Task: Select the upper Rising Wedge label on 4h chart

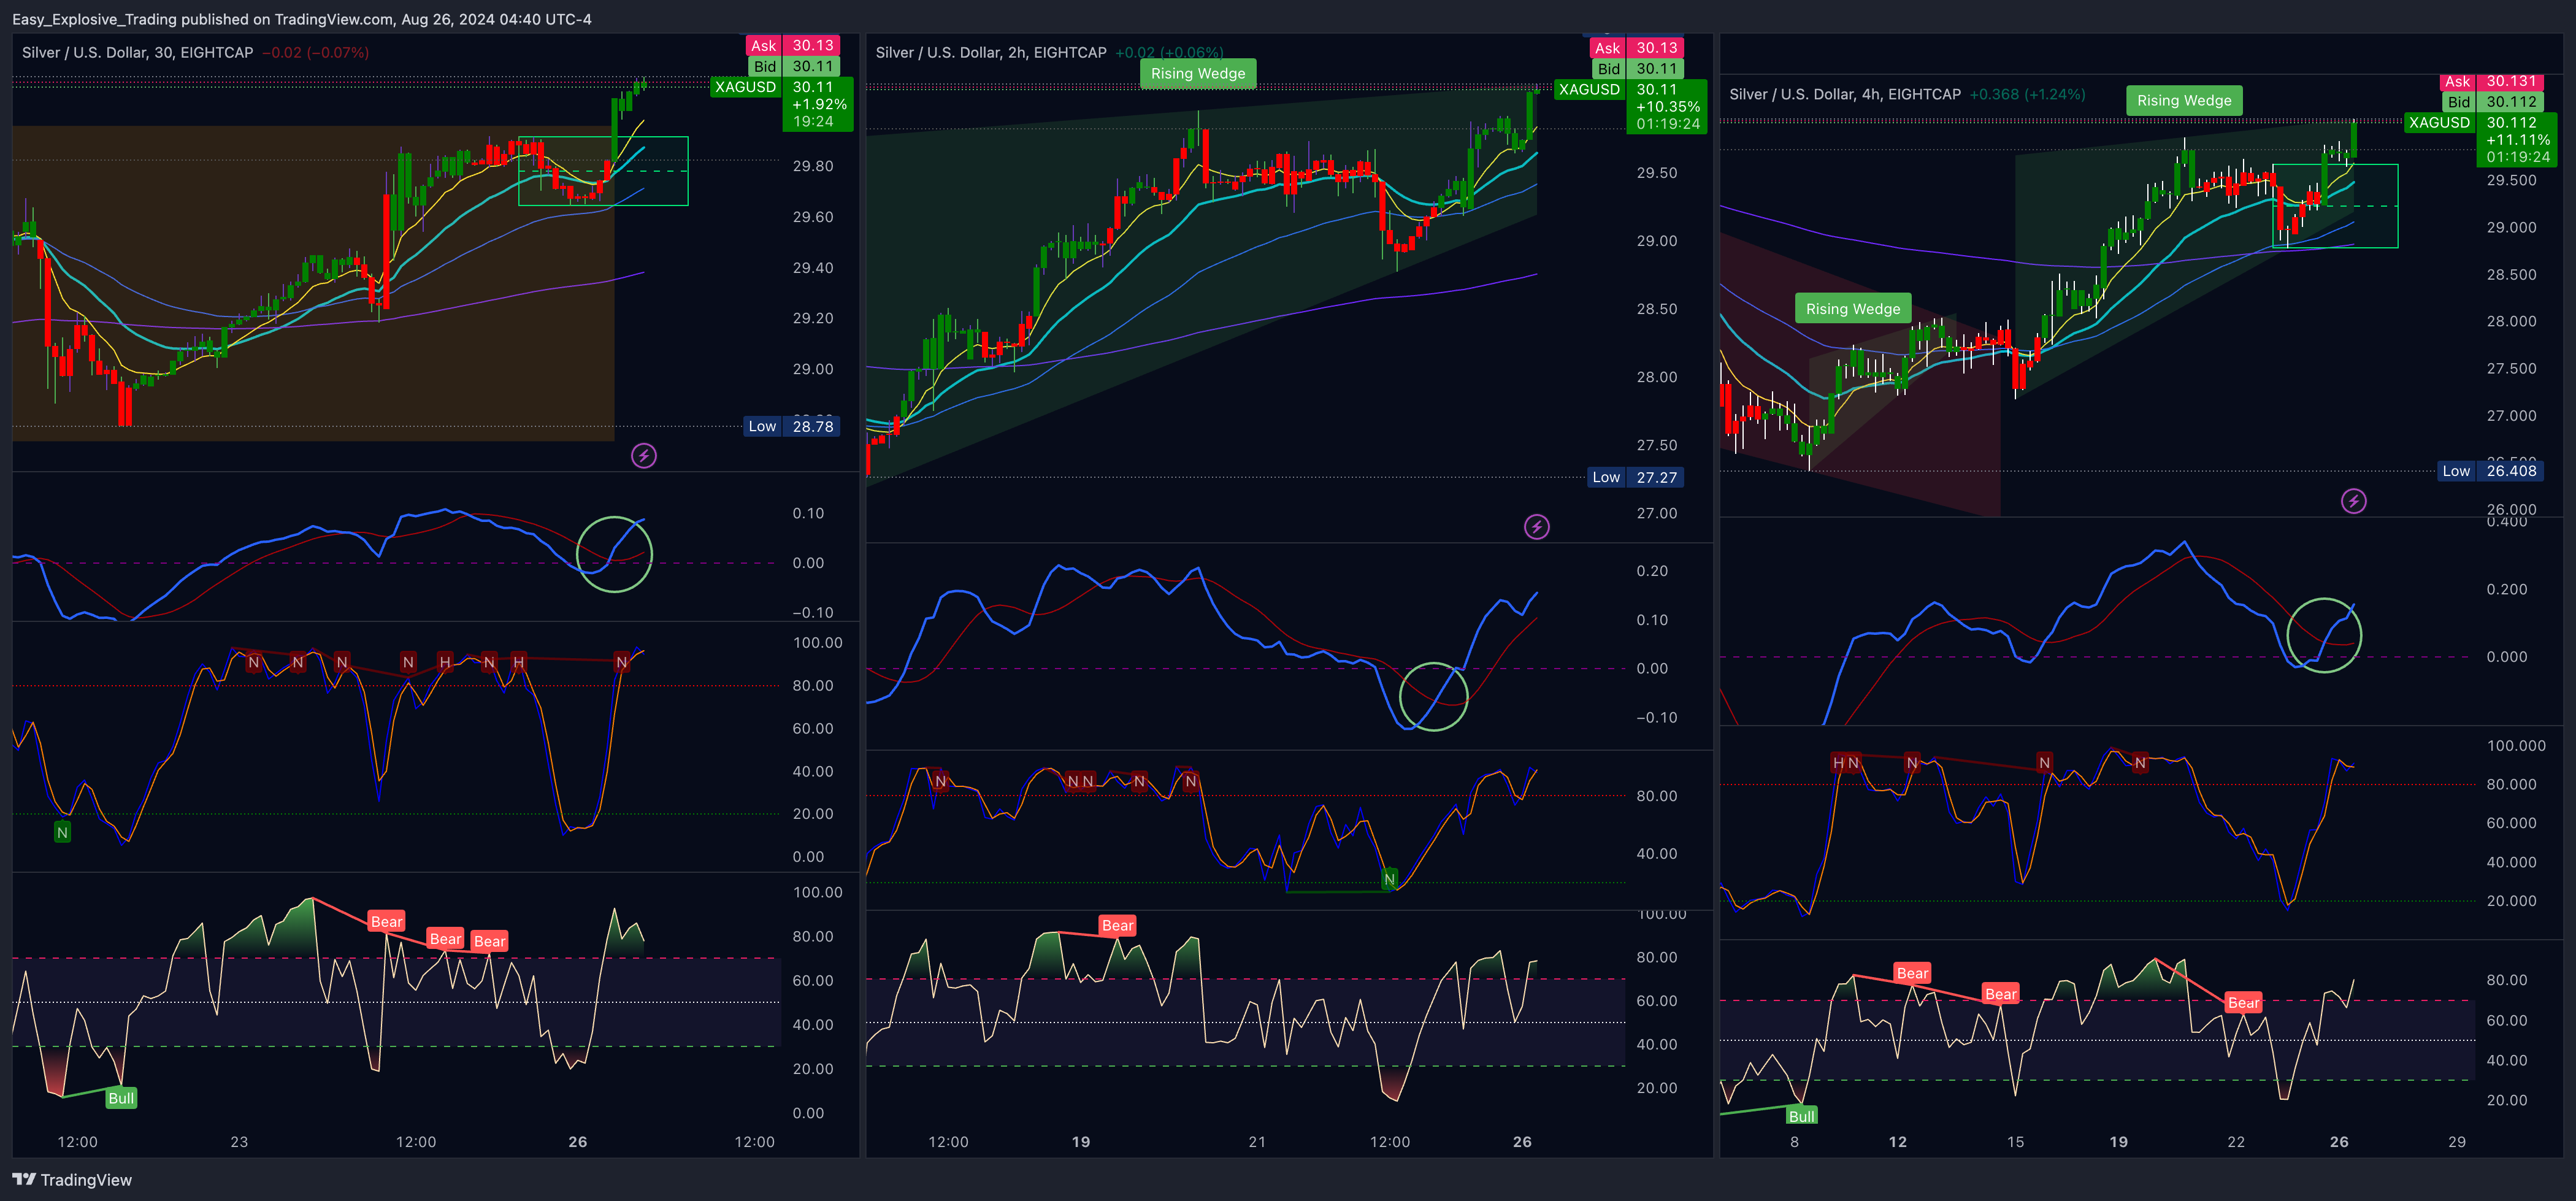Action: [2184, 100]
